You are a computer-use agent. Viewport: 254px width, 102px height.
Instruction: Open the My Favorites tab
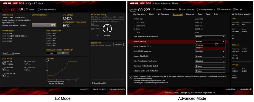pos(139,14)
